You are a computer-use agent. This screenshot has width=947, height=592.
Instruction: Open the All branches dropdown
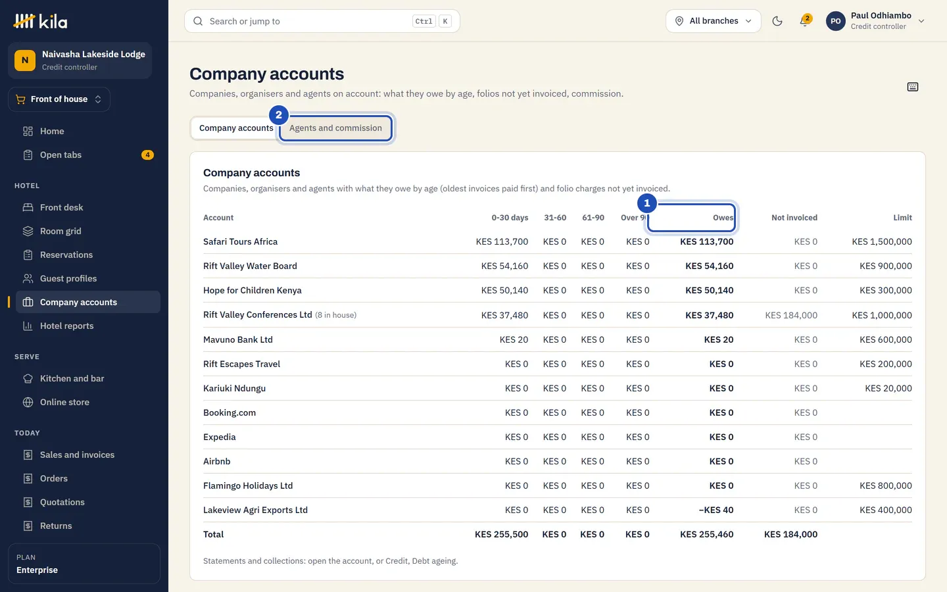click(714, 21)
